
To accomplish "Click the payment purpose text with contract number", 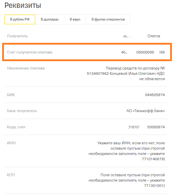I will pyautogui.click(x=126, y=73).
